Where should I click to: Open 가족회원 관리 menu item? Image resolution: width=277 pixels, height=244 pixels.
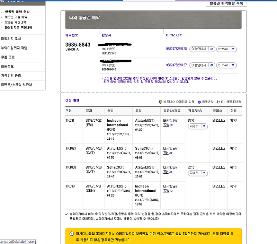point(11,76)
